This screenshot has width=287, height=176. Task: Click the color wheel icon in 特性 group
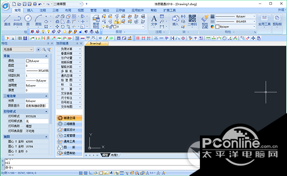(212, 27)
